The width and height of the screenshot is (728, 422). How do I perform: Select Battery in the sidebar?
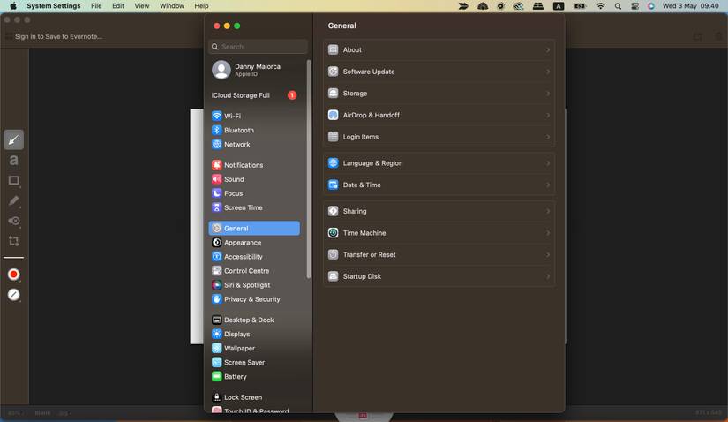coord(254,376)
